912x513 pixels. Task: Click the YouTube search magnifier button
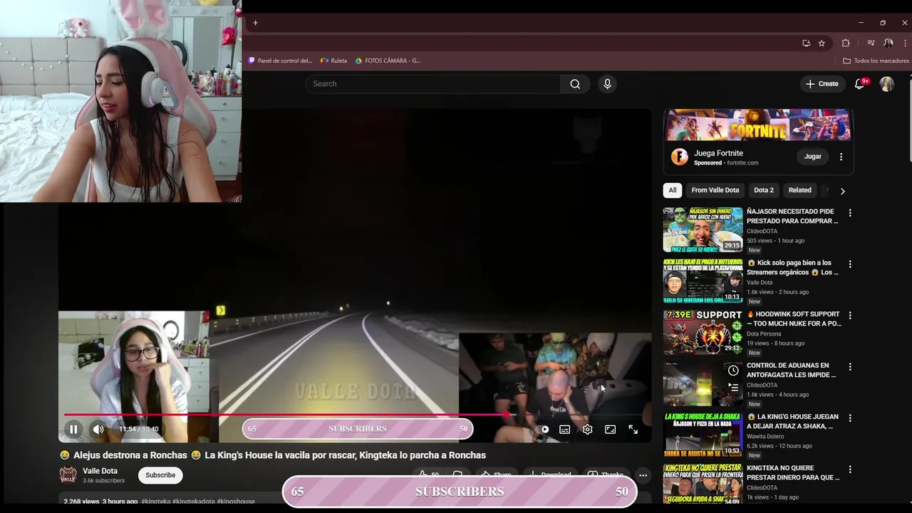click(x=575, y=84)
